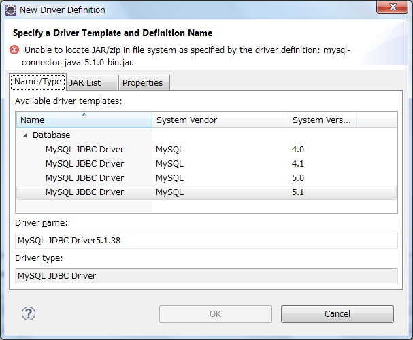Click the disabled OK button
The height and width of the screenshot is (340, 413).
[216, 314]
